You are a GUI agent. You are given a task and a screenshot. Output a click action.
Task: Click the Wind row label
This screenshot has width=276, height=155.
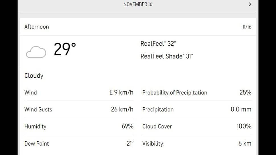[31, 92]
